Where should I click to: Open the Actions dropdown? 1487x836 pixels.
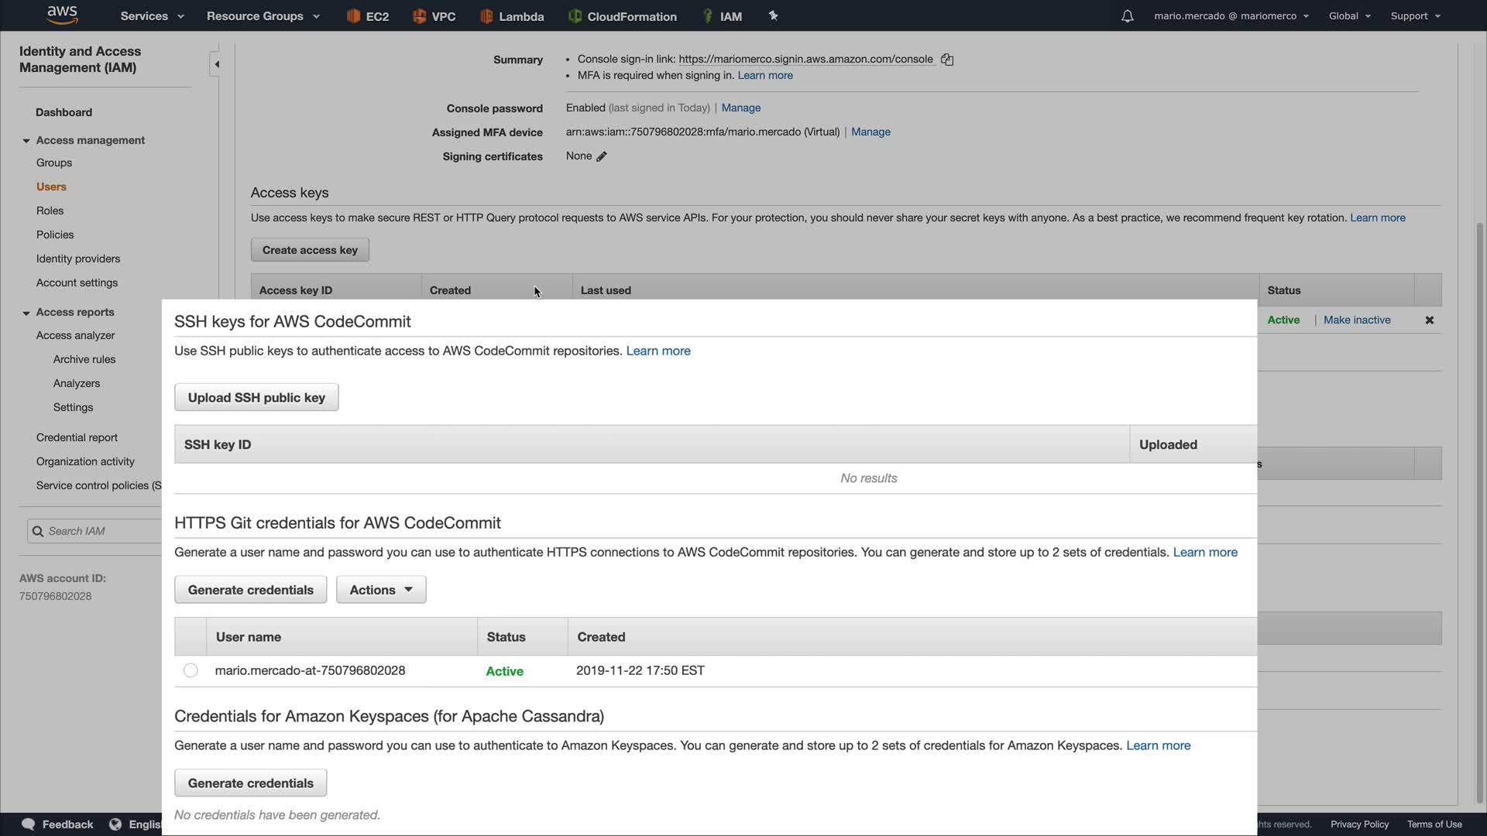pyautogui.click(x=380, y=590)
